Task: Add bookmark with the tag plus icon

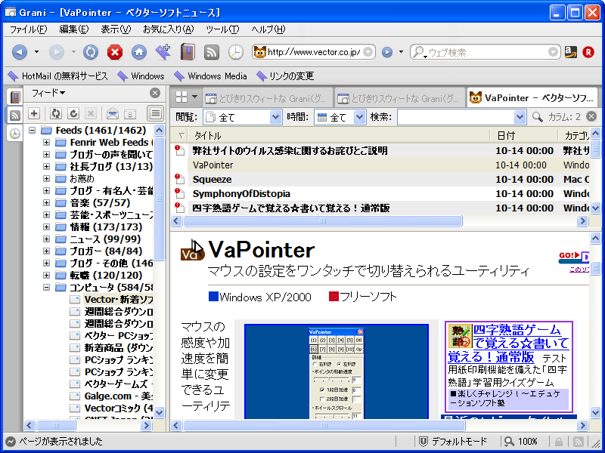Action: coord(163,52)
